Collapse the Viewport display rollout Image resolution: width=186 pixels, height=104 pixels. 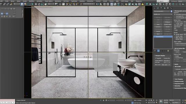[160, 55]
